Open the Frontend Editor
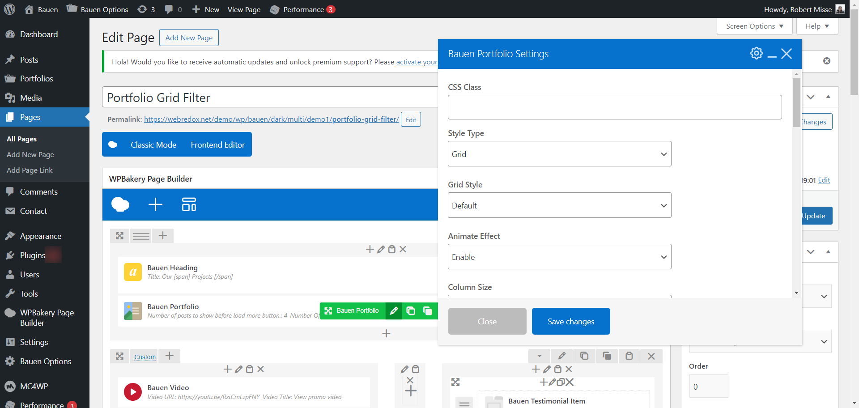 [x=218, y=144]
